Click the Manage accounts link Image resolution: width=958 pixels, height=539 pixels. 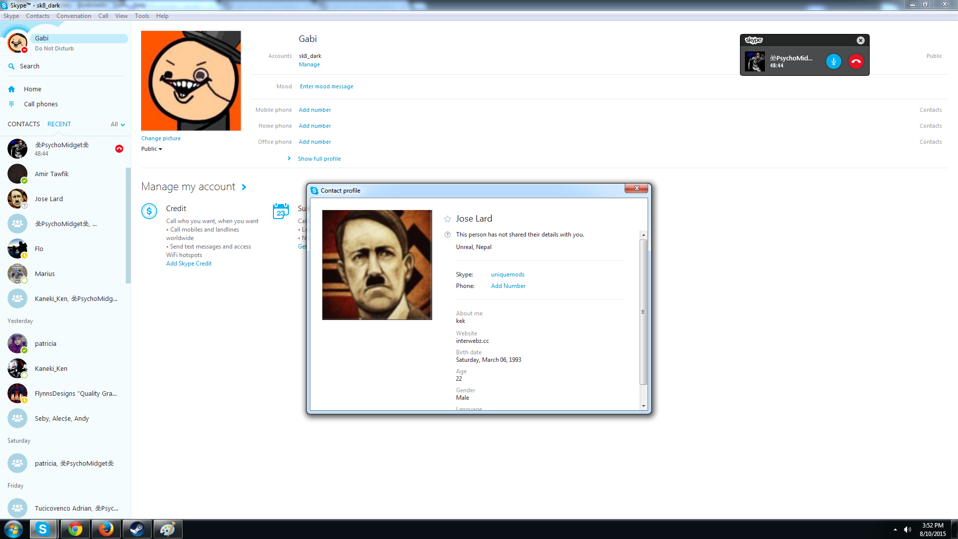(309, 64)
